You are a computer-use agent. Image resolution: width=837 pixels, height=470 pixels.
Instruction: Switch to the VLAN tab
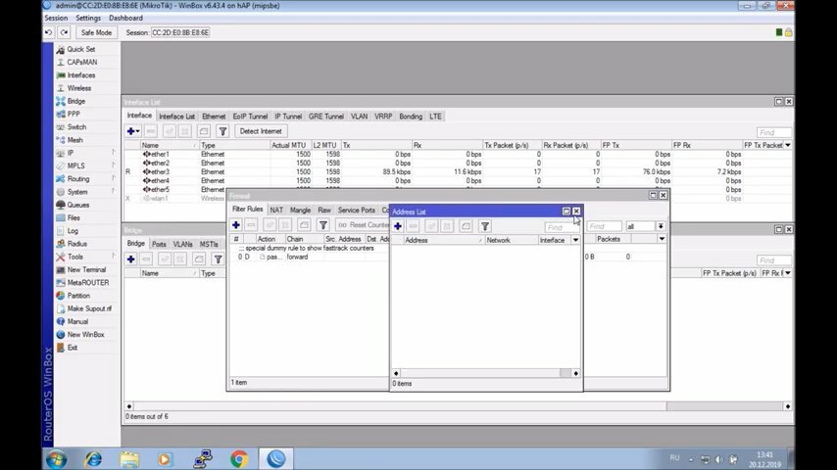tap(359, 117)
